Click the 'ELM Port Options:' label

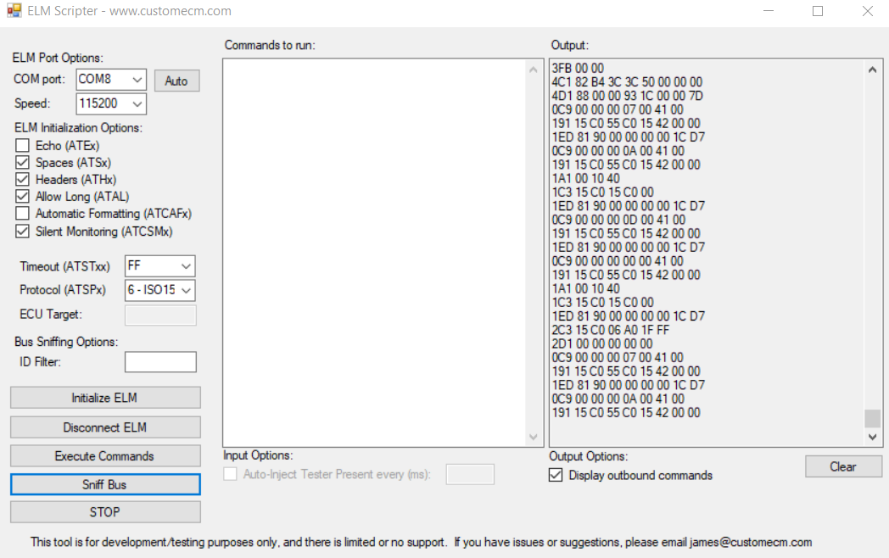tap(58, 58)
